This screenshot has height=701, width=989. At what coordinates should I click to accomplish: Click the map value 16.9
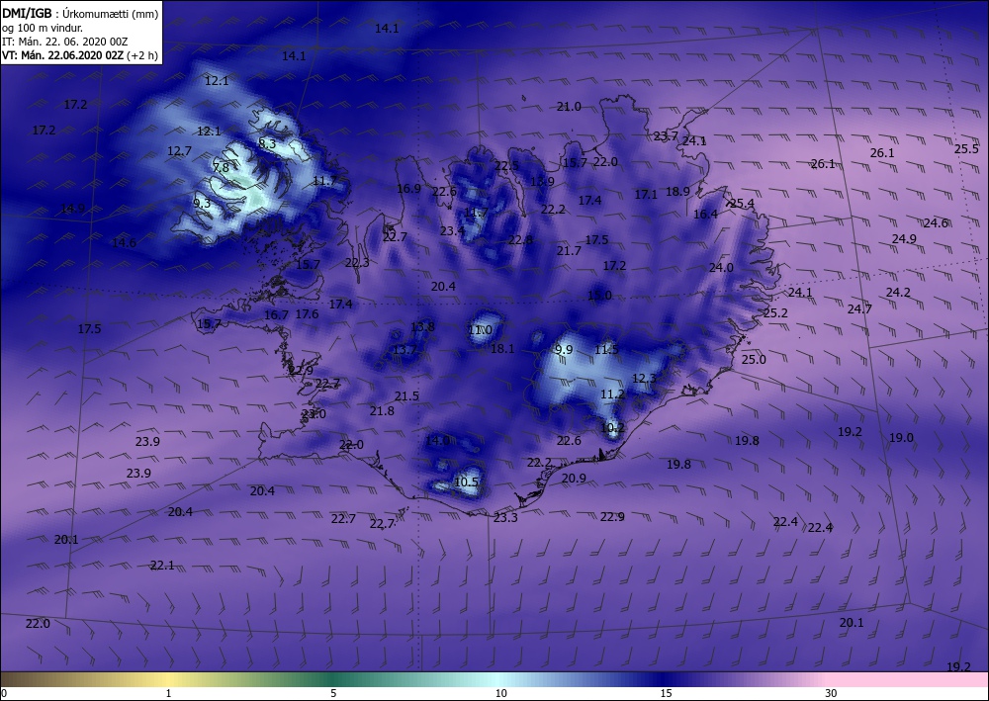pos(408,189)
